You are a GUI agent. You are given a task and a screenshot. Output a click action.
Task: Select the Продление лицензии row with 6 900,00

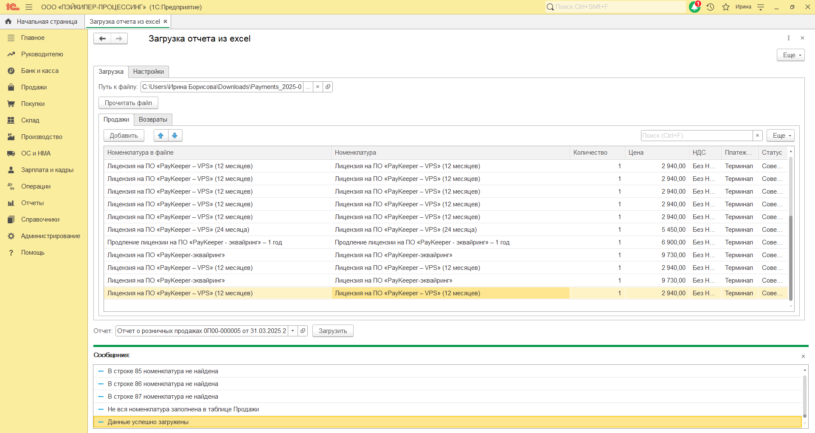pyautogui.click(x=446, y=242)
